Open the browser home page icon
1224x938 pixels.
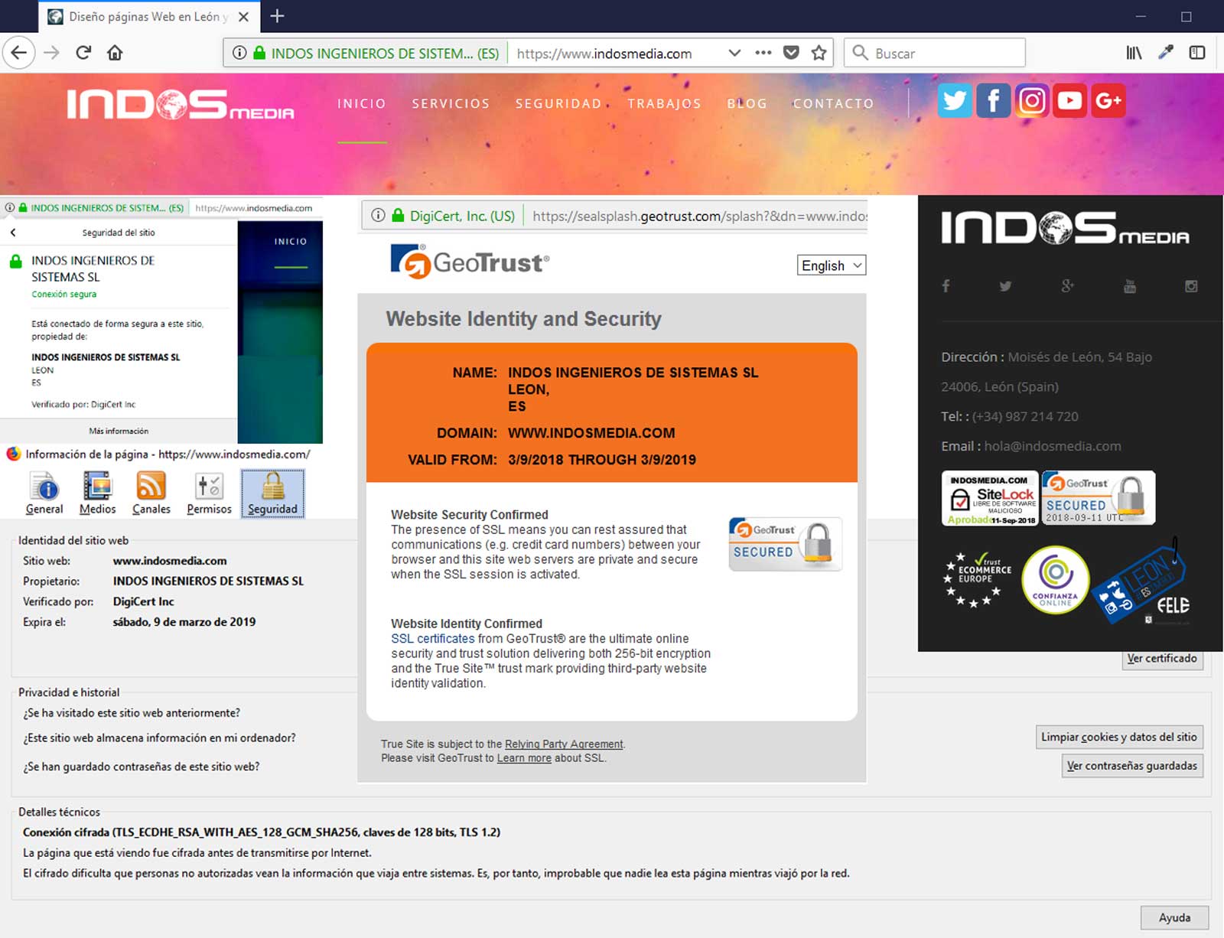pyautogui.click(x=115, y=53)
